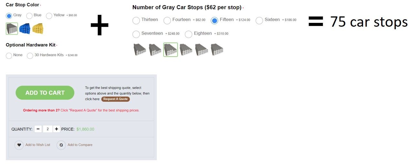Click the compare arrows icon
The height and width of the screenshot is (164, 418).
tap(61, 145)
